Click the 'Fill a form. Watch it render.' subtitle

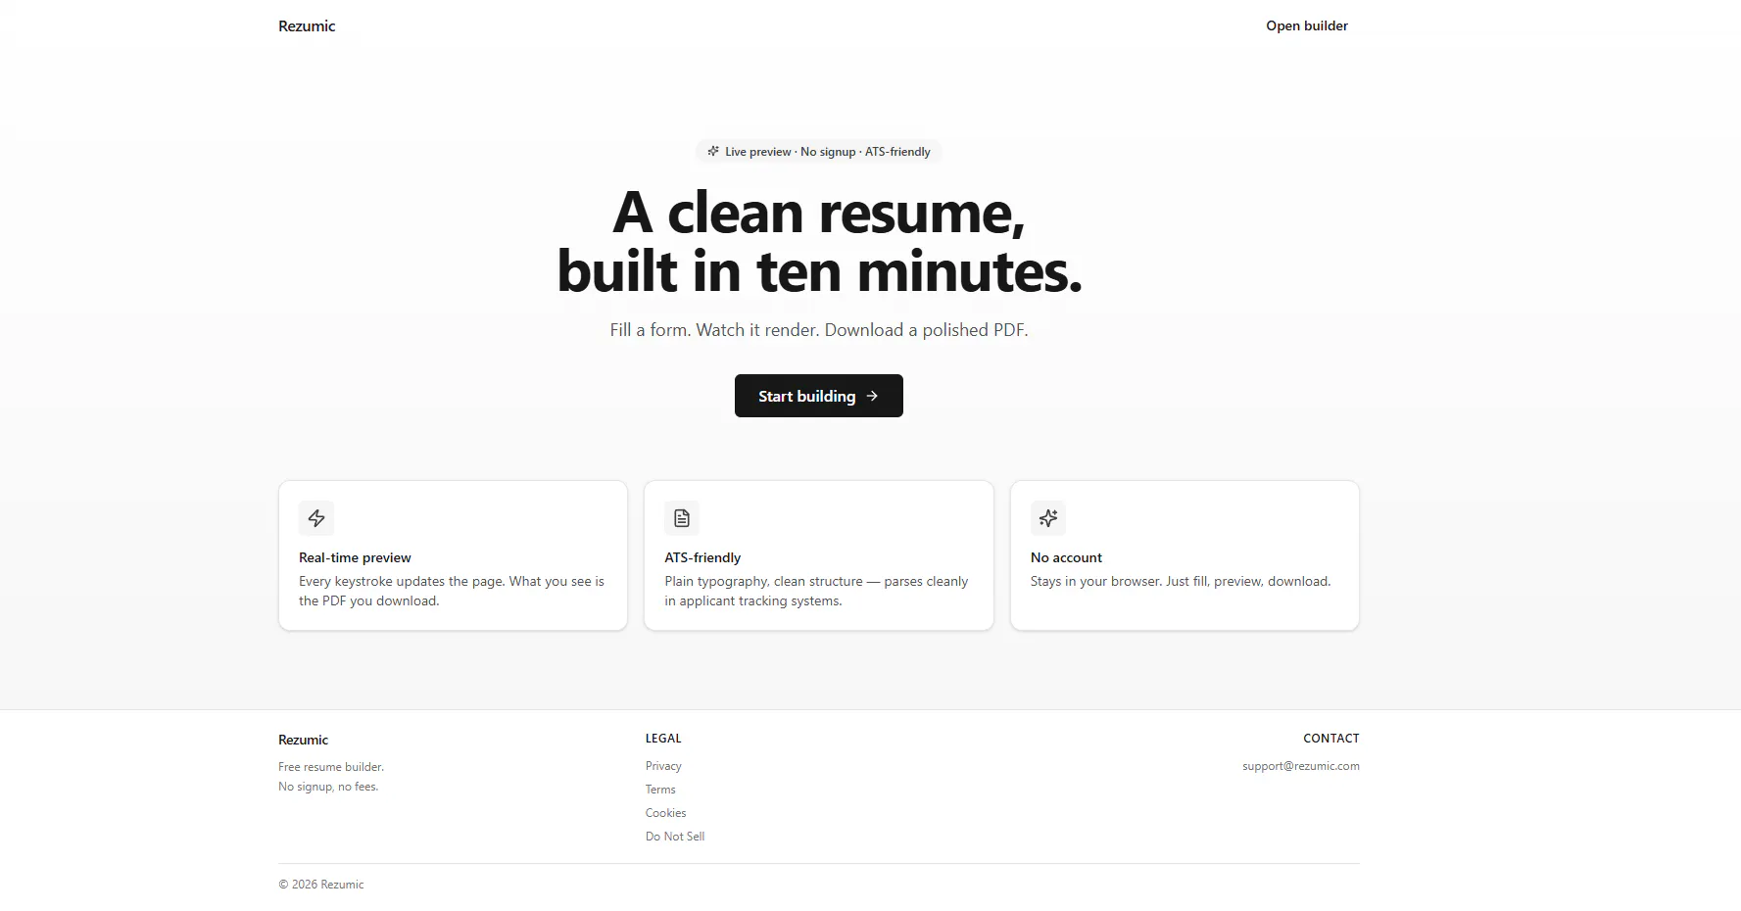click(819, 330)
